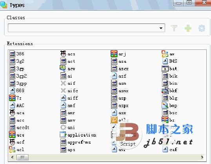This screenshot has width=211, height=164.
Task: Select the AAC audio file icon
Action: [13, 105]
